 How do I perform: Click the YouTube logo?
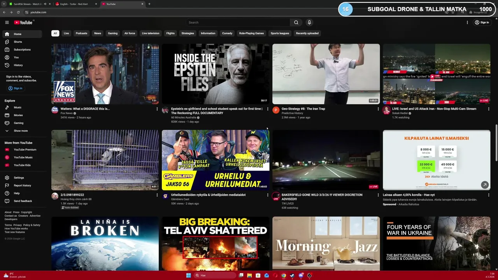click(23, 23)
